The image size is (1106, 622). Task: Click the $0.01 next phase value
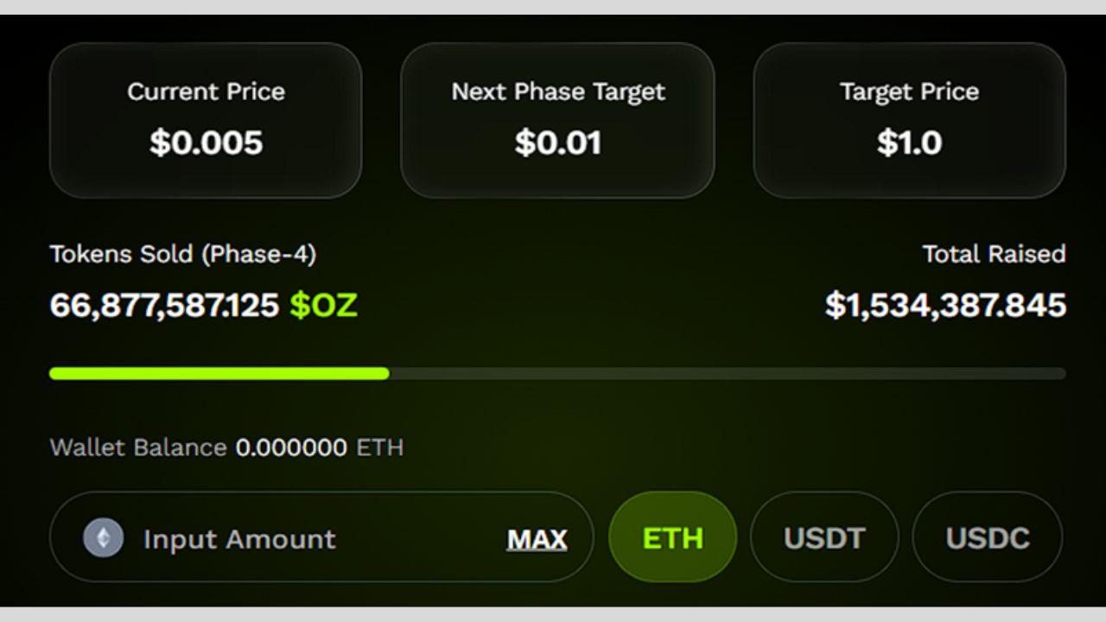(558, 143)
